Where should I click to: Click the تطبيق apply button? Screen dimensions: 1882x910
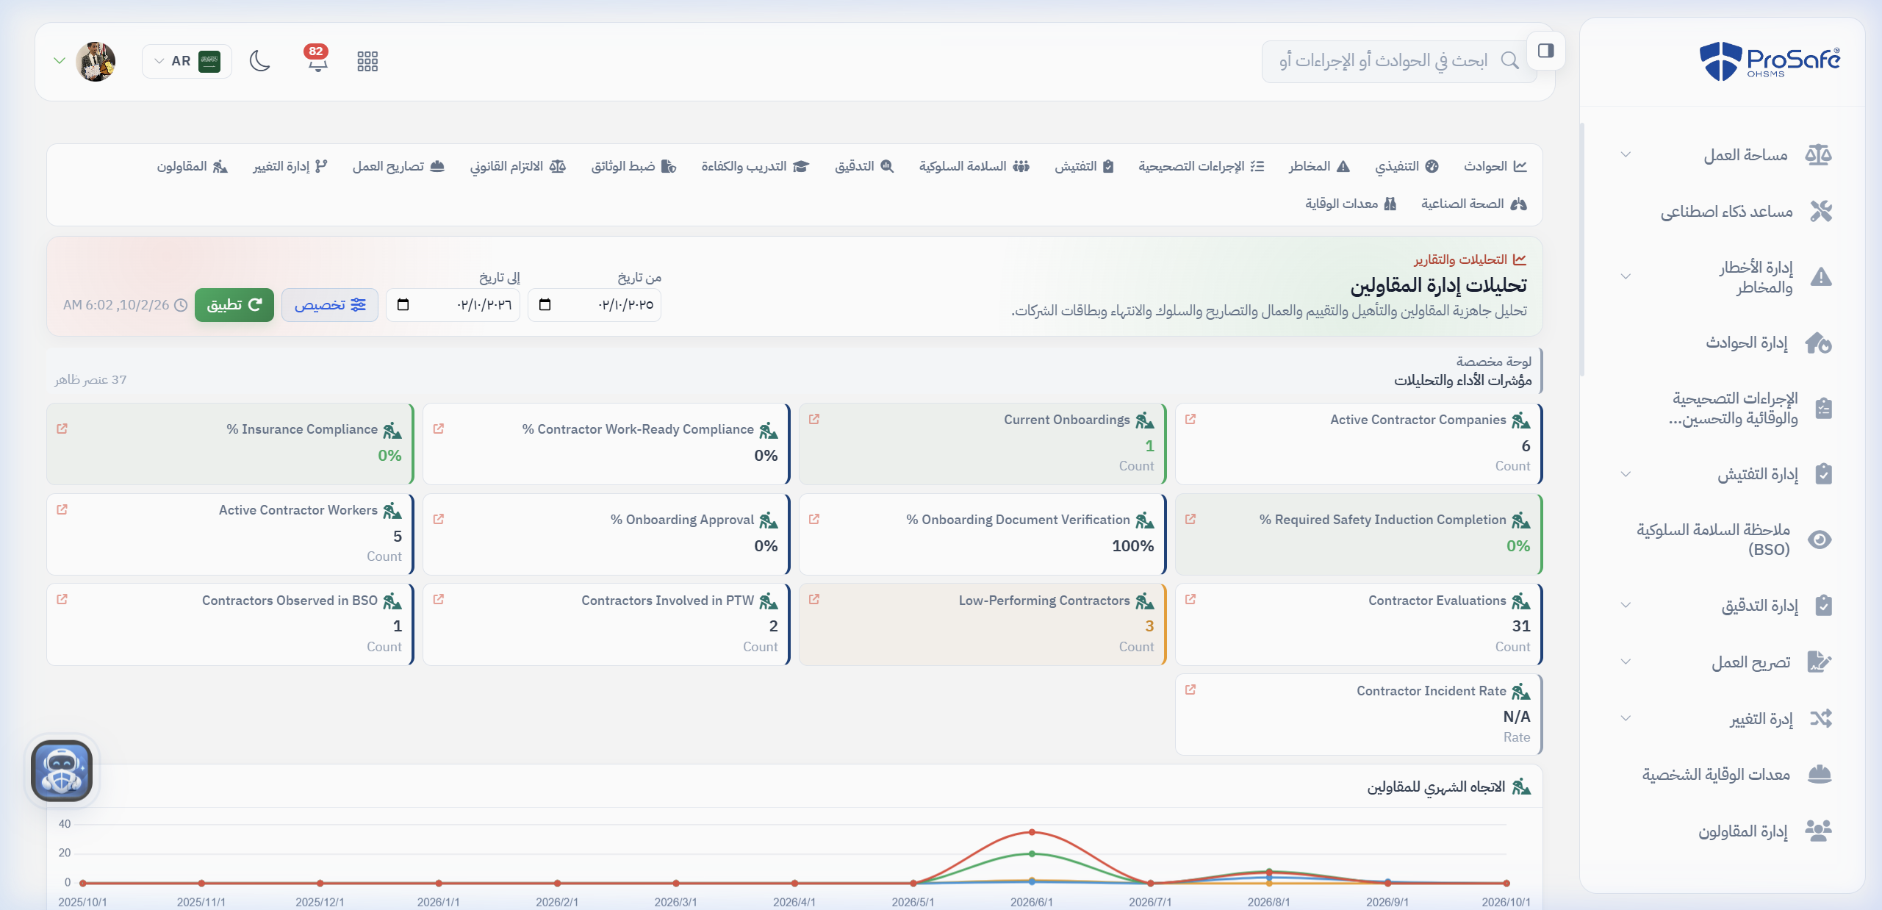point(234,305)
